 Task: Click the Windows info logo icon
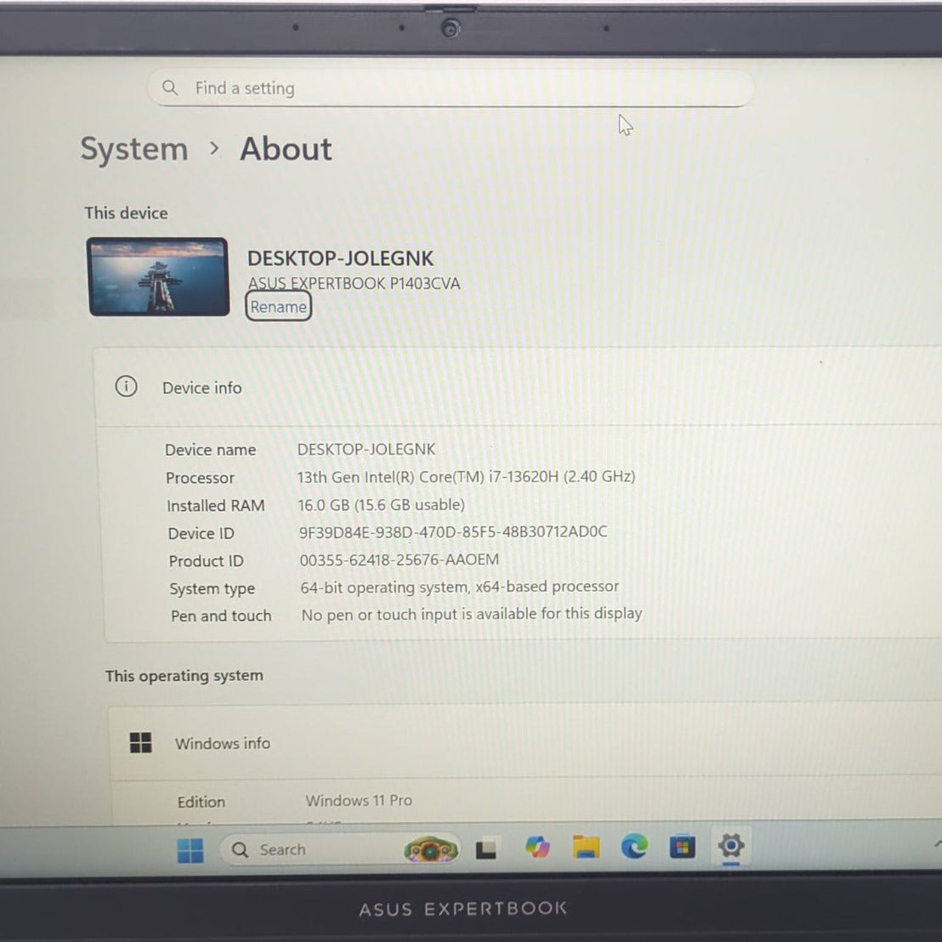coord(140,743)
